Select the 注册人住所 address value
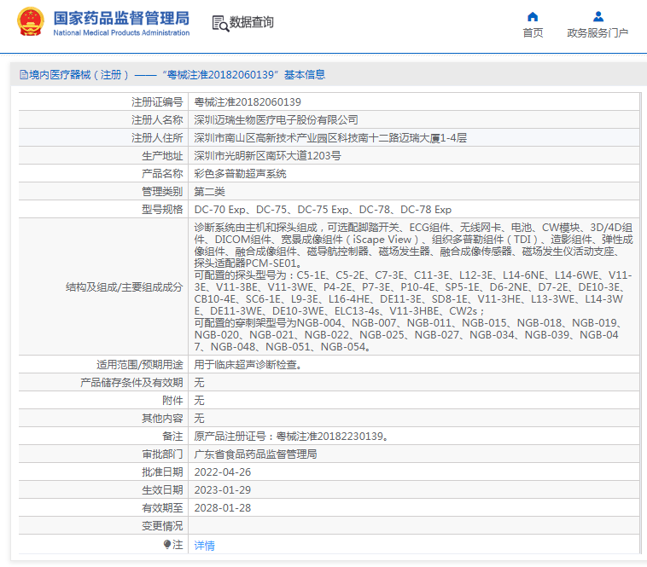Image resolution: width=647 pixels, height=567 pixels. [x=330, y=138]
